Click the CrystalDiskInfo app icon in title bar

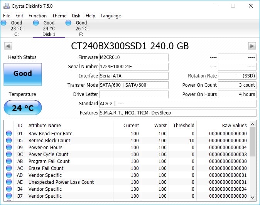(7, 6)
